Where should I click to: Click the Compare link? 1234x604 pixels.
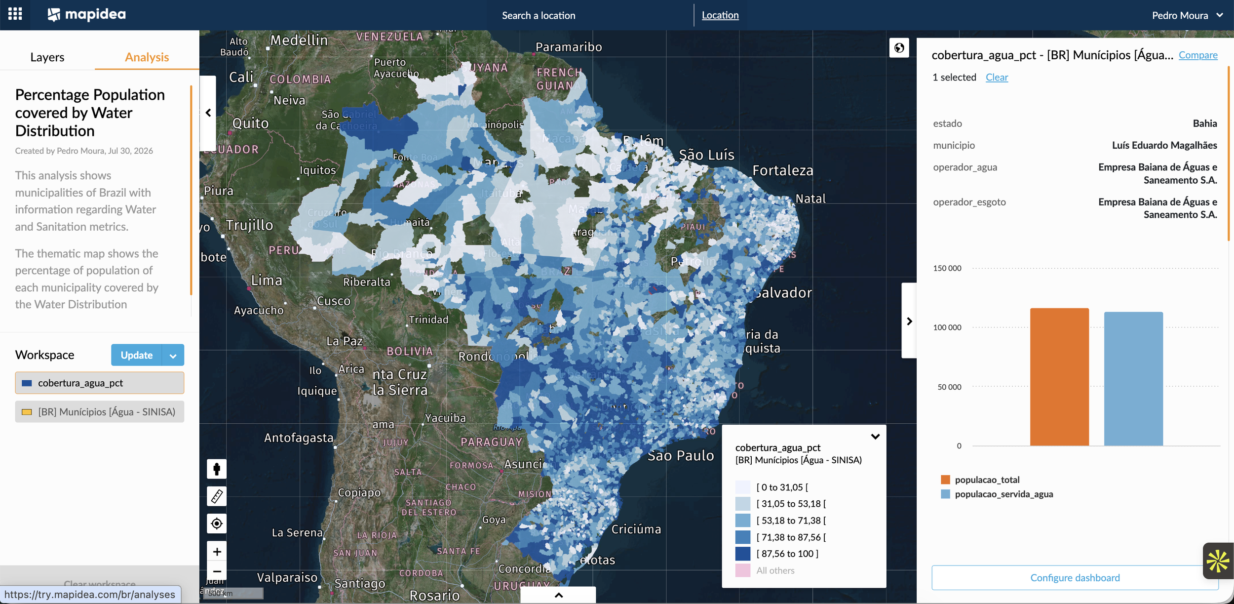point(1198,55)
